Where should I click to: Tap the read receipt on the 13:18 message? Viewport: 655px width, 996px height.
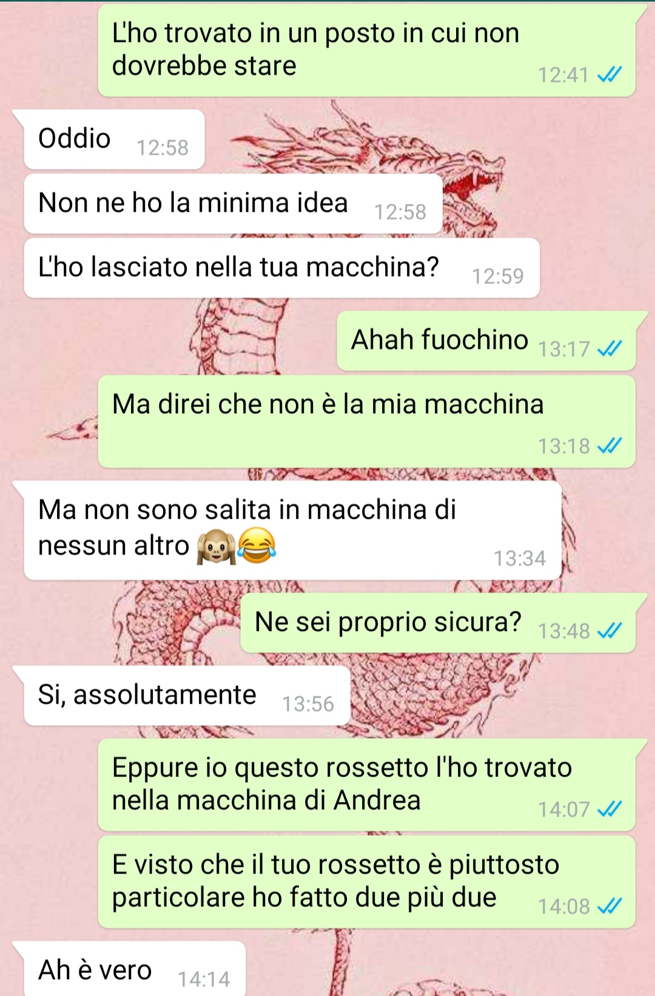[x=610, y=446]
